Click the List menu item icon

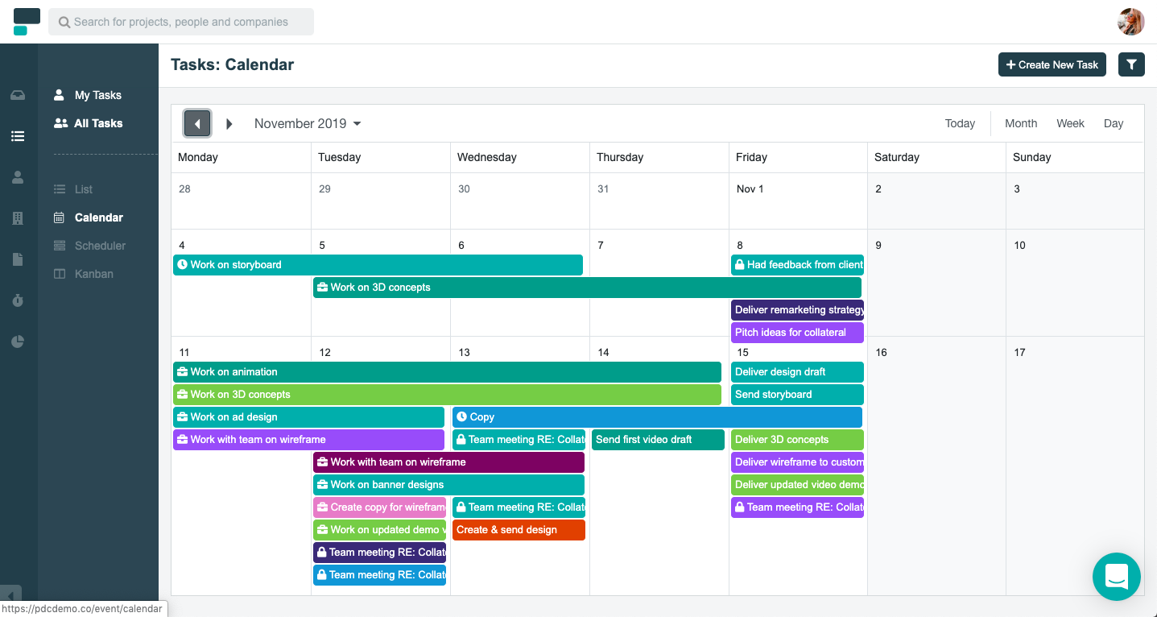59,189
